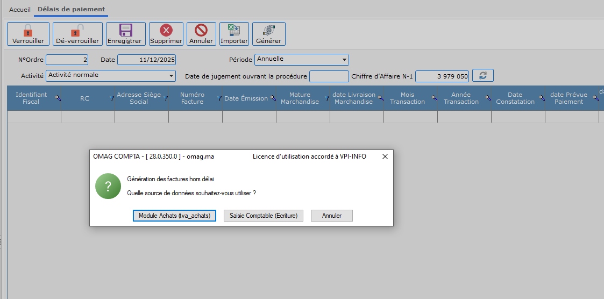This screenshot has width=604, height=299.
Task: Open filter on Numéro Facture column
Action: pyautogui.click(x=219, y=98)
